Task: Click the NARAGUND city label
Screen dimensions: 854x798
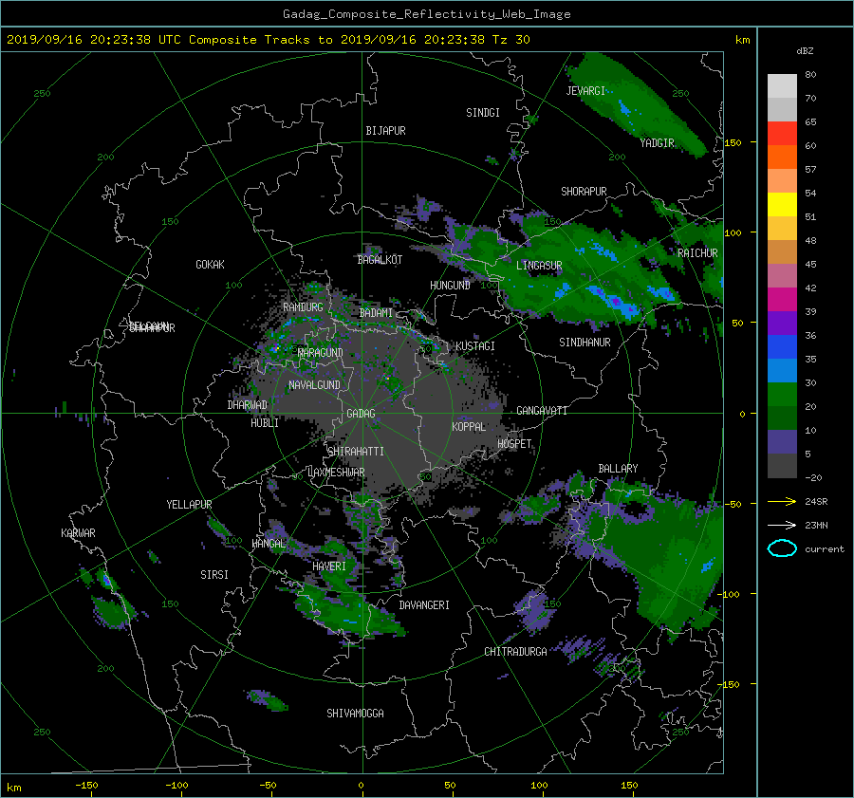Action: pos(320,353)
